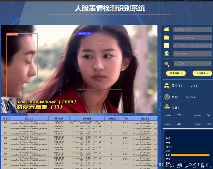Click the 选择图片文件夹 input field
This screenshot has width=213, height=169.
coord(192,38)
